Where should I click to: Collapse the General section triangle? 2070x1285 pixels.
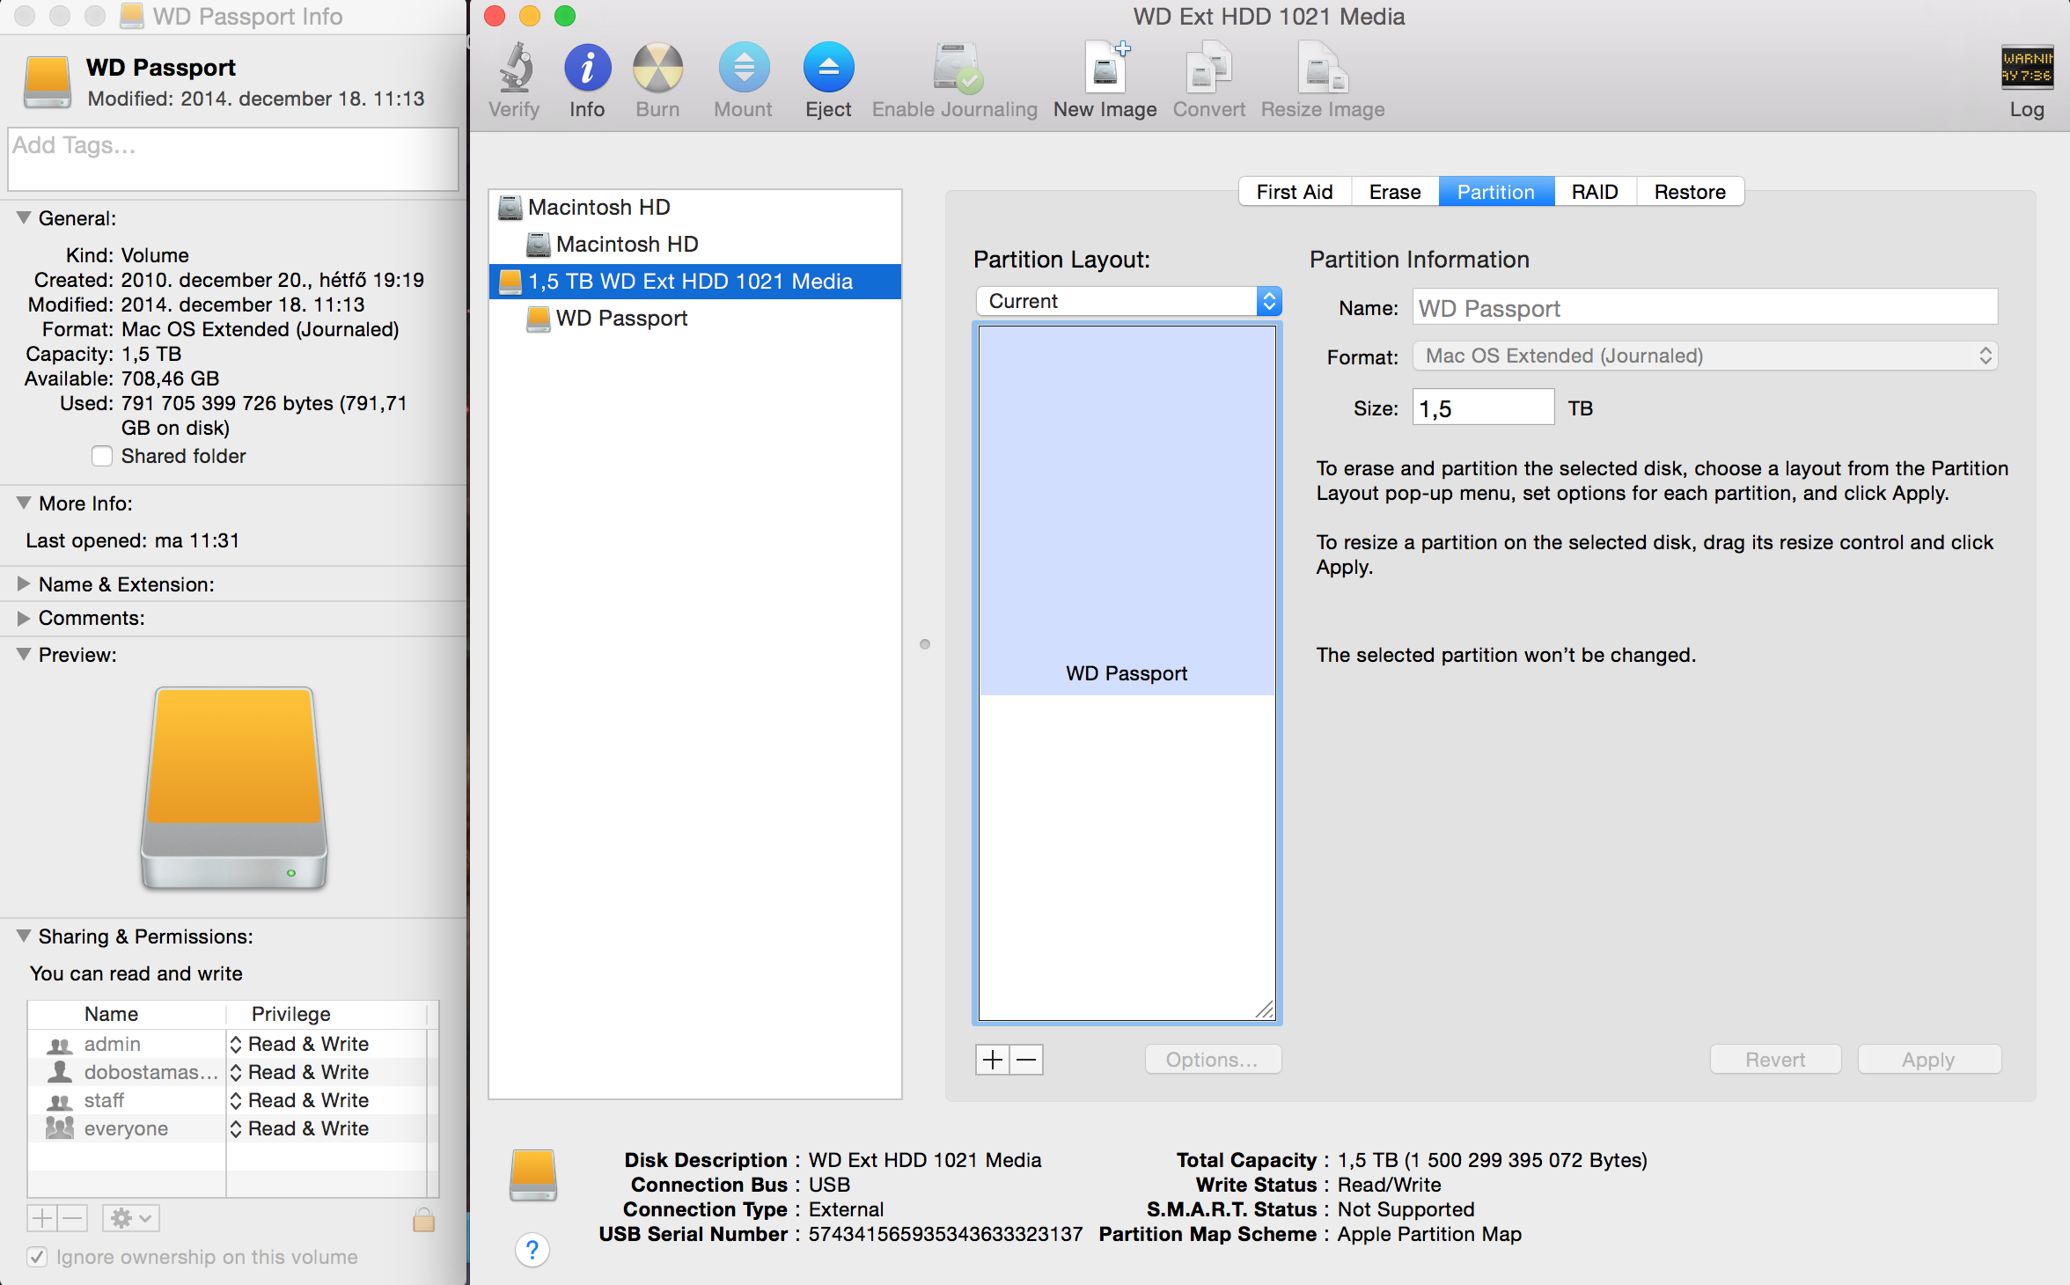pos(24,218)
